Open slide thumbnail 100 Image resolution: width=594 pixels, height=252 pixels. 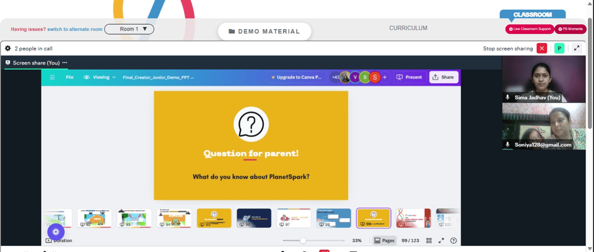(x=413, y=218)
